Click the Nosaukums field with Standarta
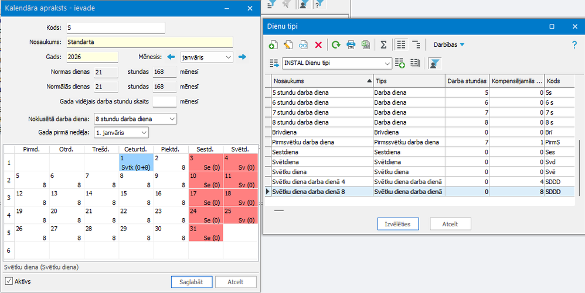This screenshot has height=293, width=585. (x=149, y=42)
